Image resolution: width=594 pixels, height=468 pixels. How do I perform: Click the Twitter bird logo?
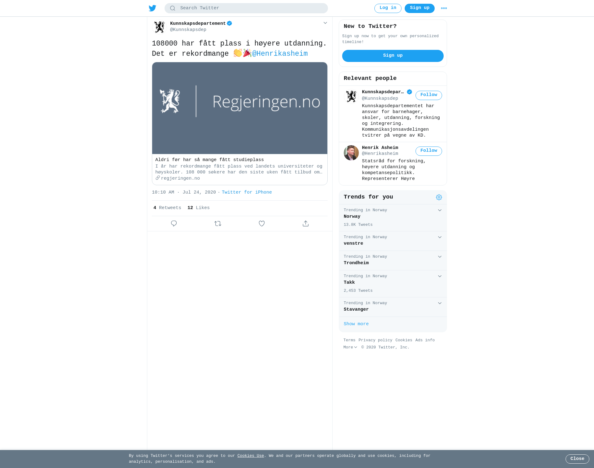(x=153, y=8)
